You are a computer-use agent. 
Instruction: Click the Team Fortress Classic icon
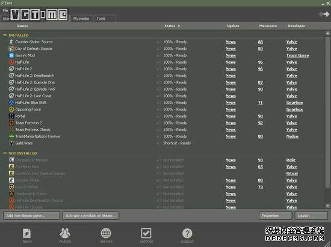tap(11, 129)
